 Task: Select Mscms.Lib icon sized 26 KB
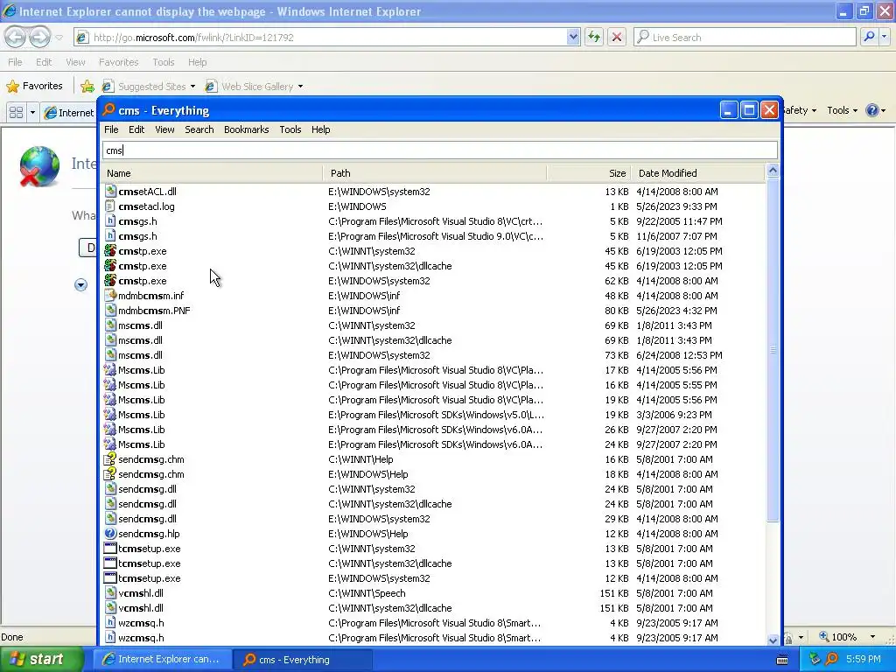(110, 429)
